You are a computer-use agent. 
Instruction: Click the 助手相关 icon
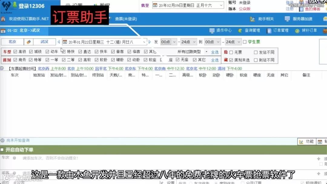(253, 19)
